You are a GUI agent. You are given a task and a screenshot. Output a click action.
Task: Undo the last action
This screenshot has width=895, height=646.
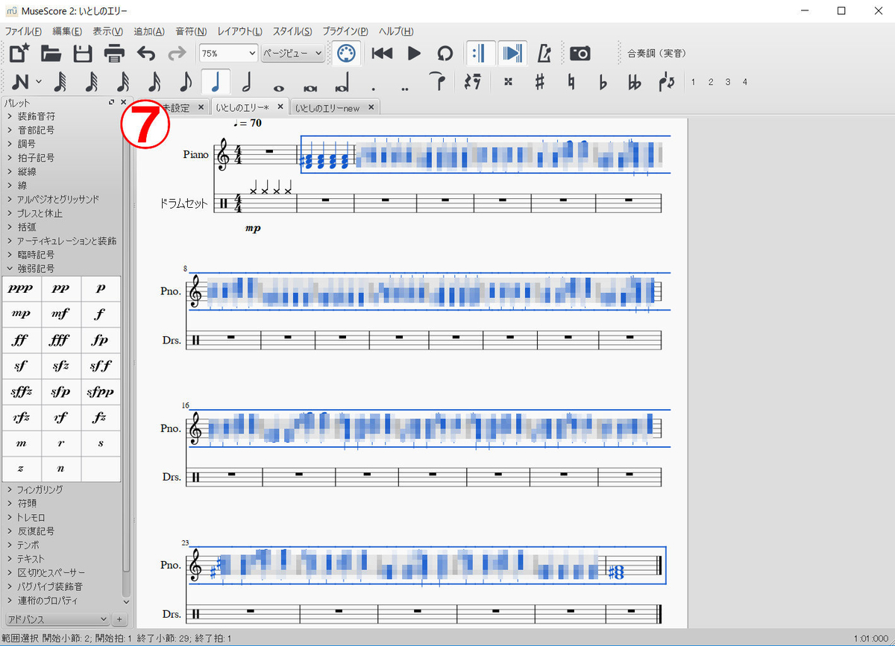pos(145,53)
